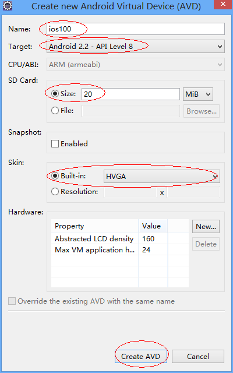
Task: Click the AVD dialog title bar icon
Action: tap(7, 5)
